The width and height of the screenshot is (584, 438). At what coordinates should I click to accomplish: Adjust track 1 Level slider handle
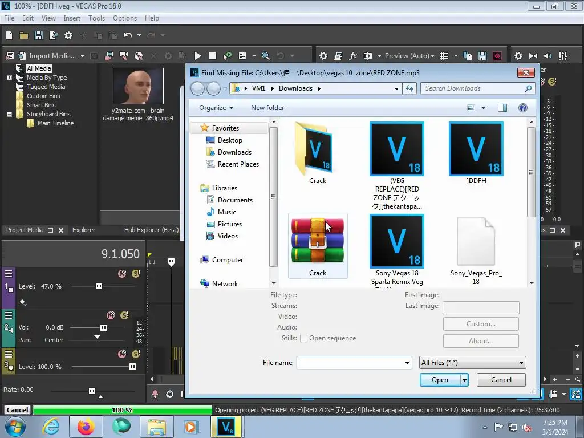coord(99,286)
